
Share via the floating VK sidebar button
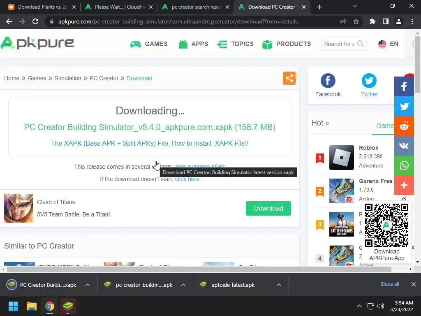point(404,146)
